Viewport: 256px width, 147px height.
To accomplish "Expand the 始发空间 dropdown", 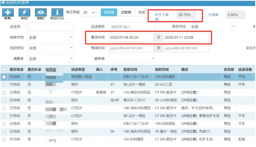I will (x=51, y=38).
